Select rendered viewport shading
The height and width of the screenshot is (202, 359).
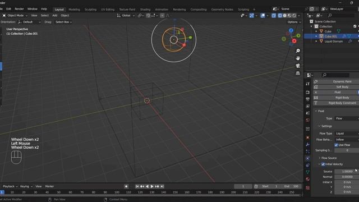[294, 16]
